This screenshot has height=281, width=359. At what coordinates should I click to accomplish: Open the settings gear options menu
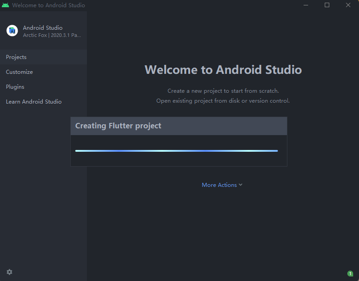click(x=9, y=272)
